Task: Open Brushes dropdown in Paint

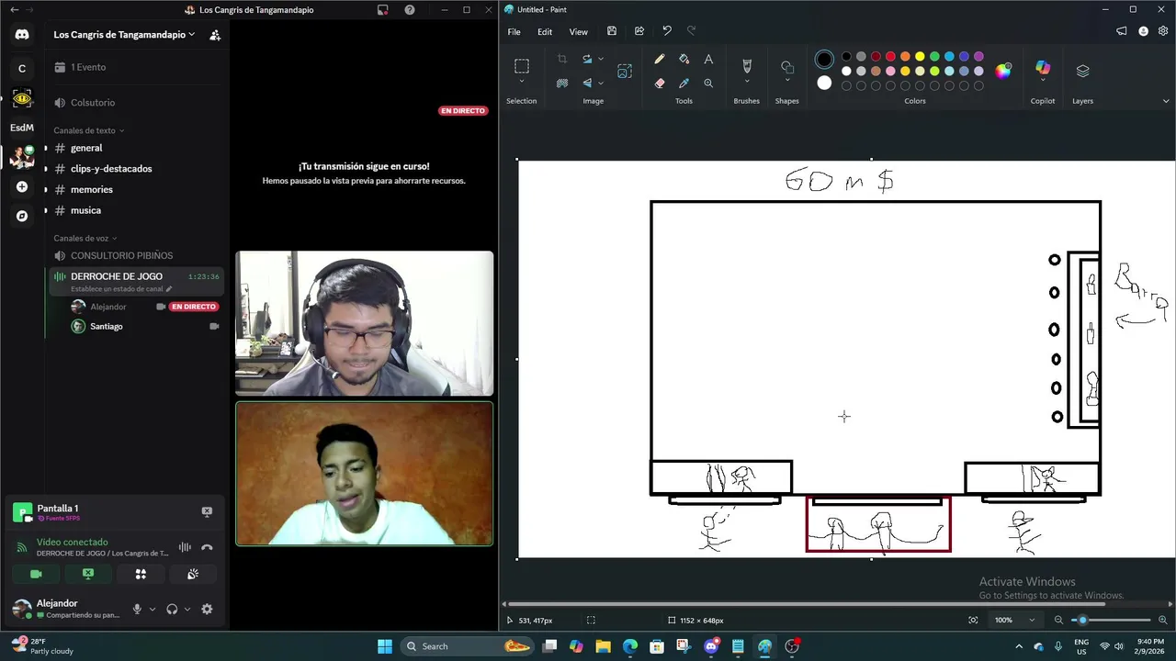Action: click(746, 82)
